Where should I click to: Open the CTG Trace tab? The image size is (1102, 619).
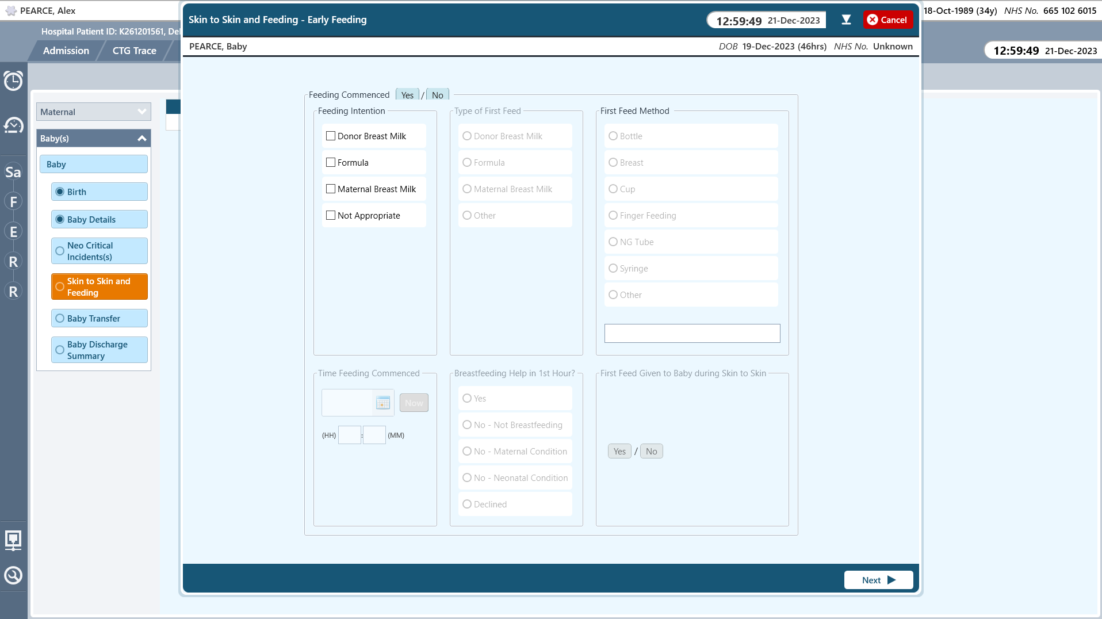(134, 51)
